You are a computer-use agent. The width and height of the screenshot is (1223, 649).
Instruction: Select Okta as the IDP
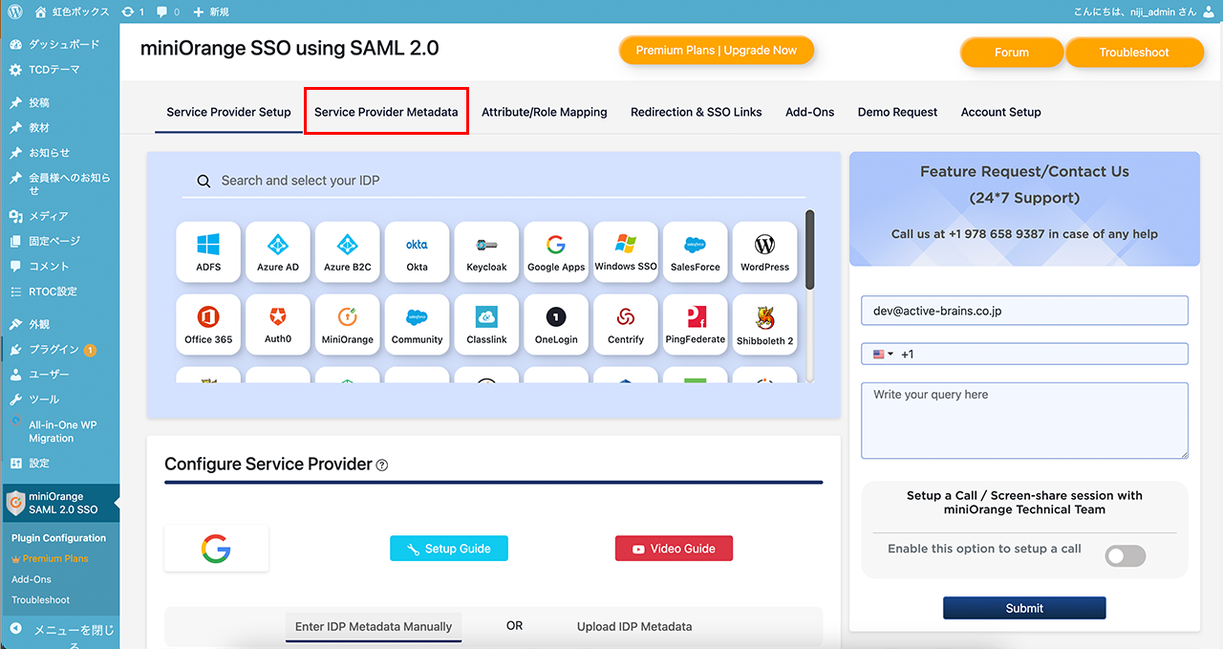pos(418,252)
